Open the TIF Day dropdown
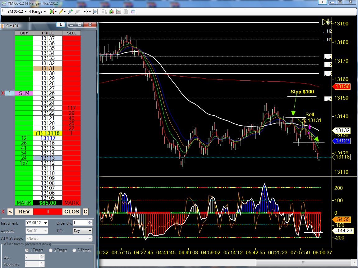358x268 pixels. pyautogui.click(x=82, y=231)
